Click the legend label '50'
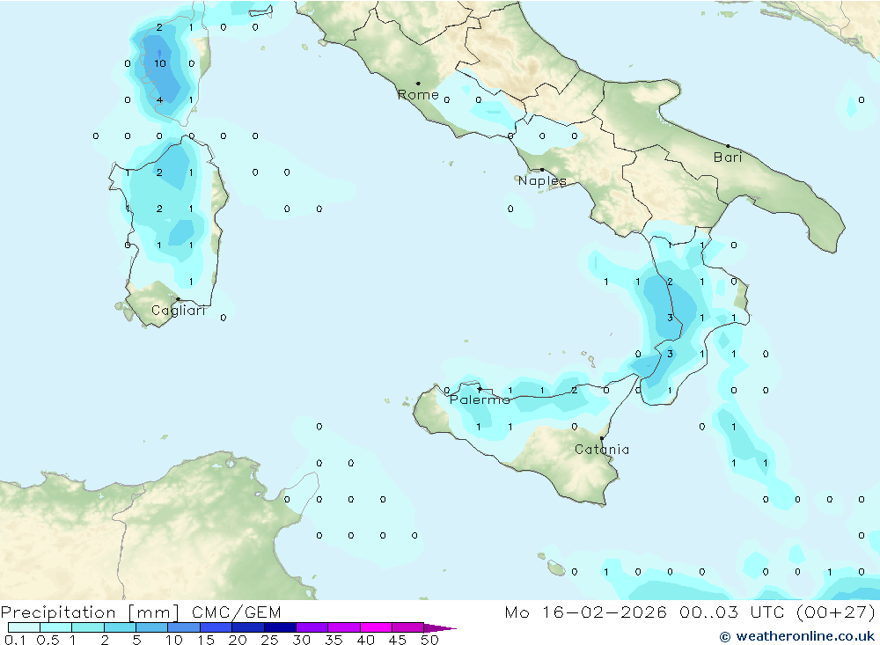 [429, 640]
